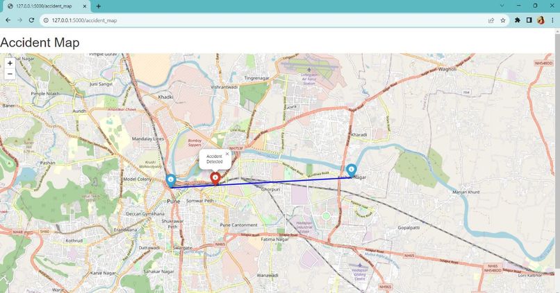The height and width of the screenshot is (293, 560).
Task: Click the 'Fatima Nagar' map label
Action: point(274,239)
